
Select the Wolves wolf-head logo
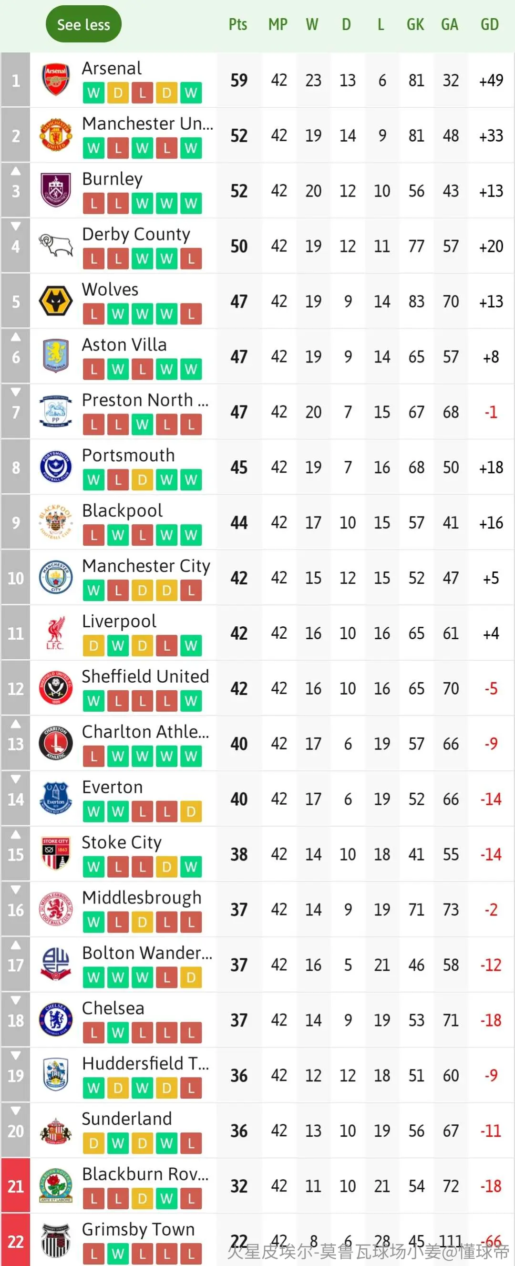55,301
